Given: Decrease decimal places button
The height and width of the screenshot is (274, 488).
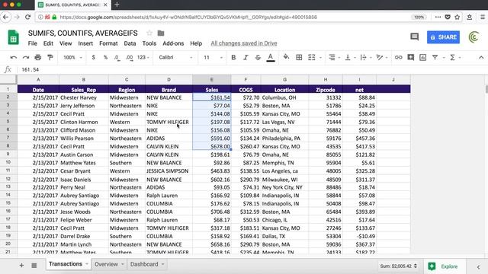Looking at the screenshot, I should [117, 58].
